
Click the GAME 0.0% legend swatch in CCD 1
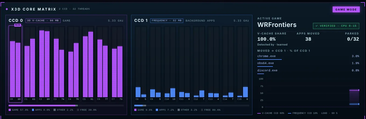(135, 110)
